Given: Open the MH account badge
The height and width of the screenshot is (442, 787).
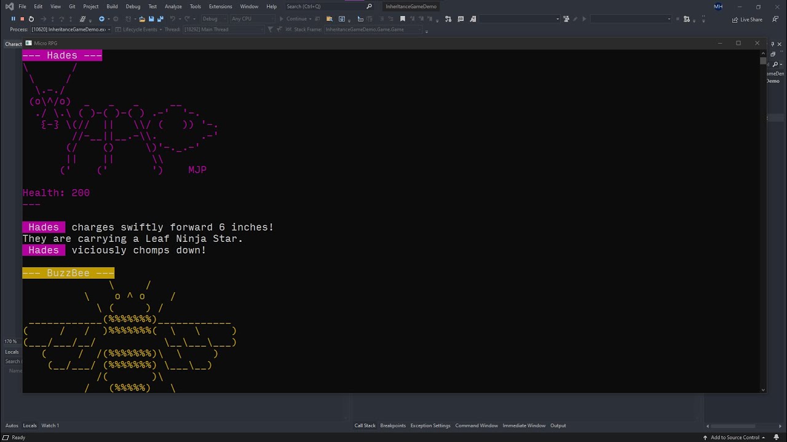Looking at the screenshot, I should tap(718, 7).
